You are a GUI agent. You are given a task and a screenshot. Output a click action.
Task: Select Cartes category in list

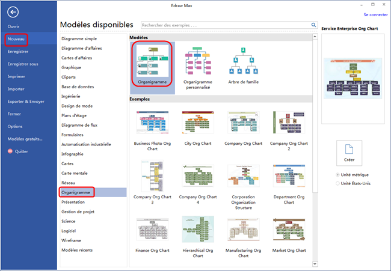pos(67,163)
